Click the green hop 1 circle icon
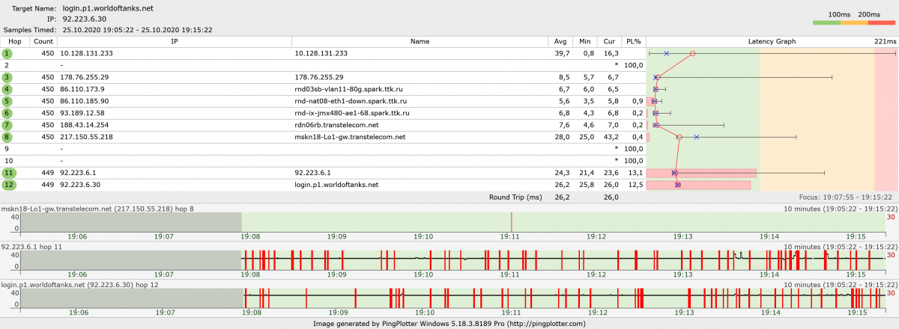Screen dimensions: 899x329 click(7, 54)
